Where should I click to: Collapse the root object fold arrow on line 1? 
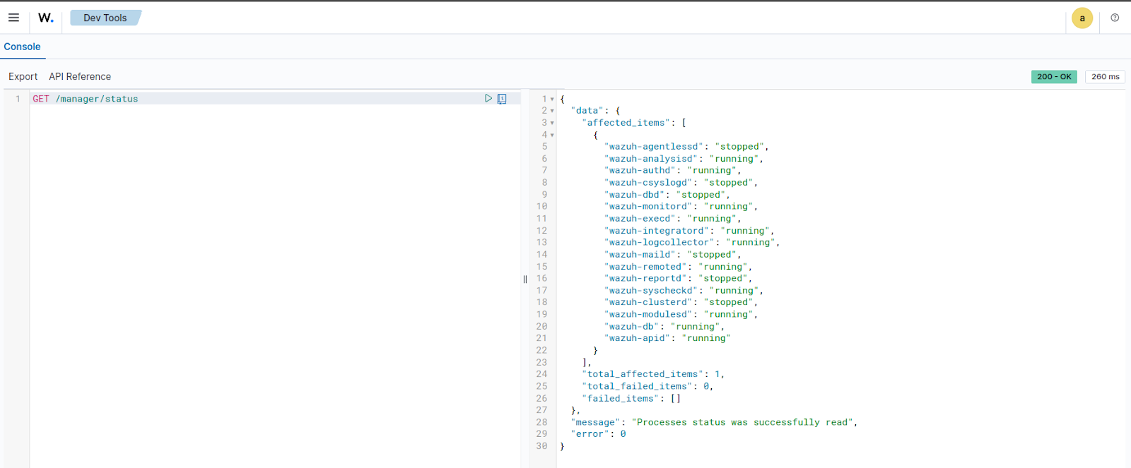tap(552, 99)
